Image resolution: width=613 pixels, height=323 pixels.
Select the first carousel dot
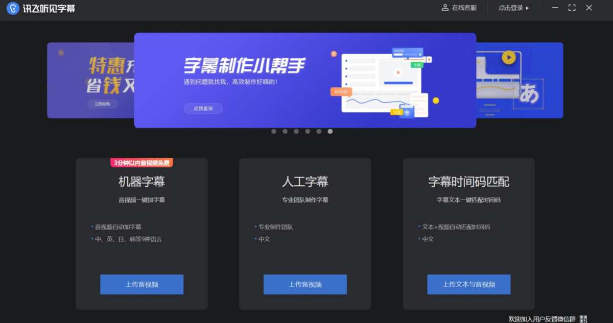274,132
